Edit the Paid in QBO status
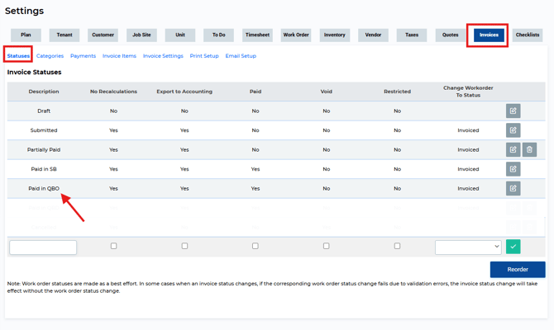The image size is (554, 330). 513,188
